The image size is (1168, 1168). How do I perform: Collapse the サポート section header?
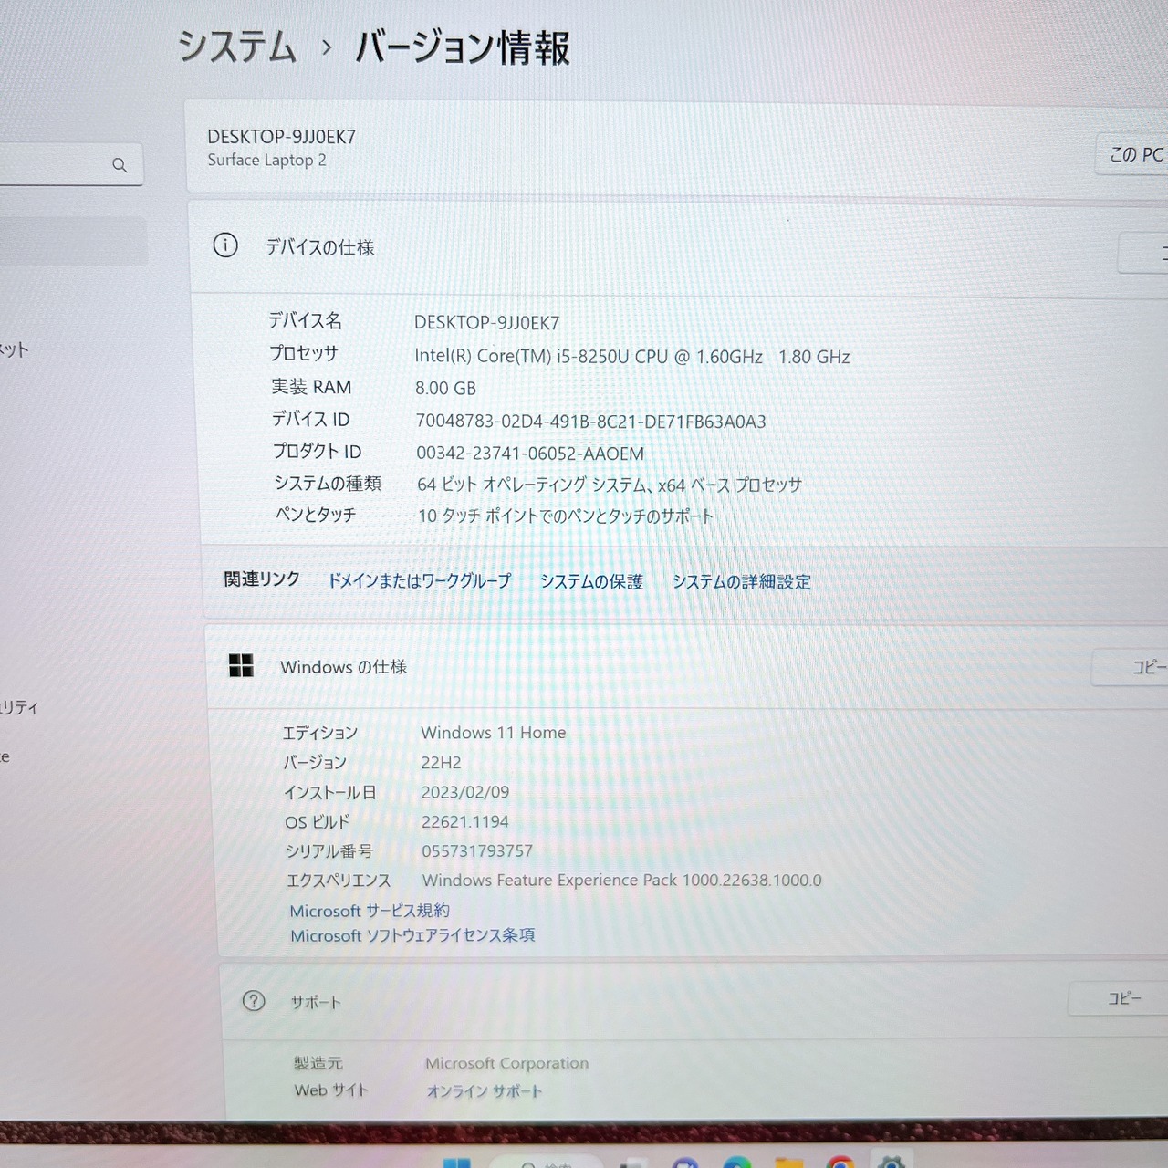click(693, 1001)
